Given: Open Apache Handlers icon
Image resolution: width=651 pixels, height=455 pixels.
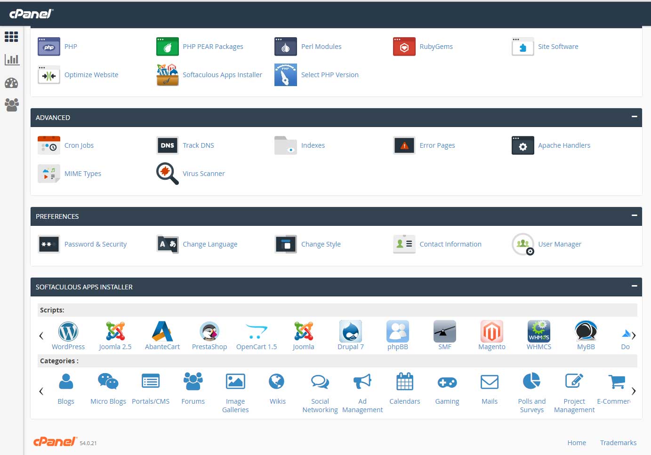Looking at the screenshot, I should coord(523,145).
